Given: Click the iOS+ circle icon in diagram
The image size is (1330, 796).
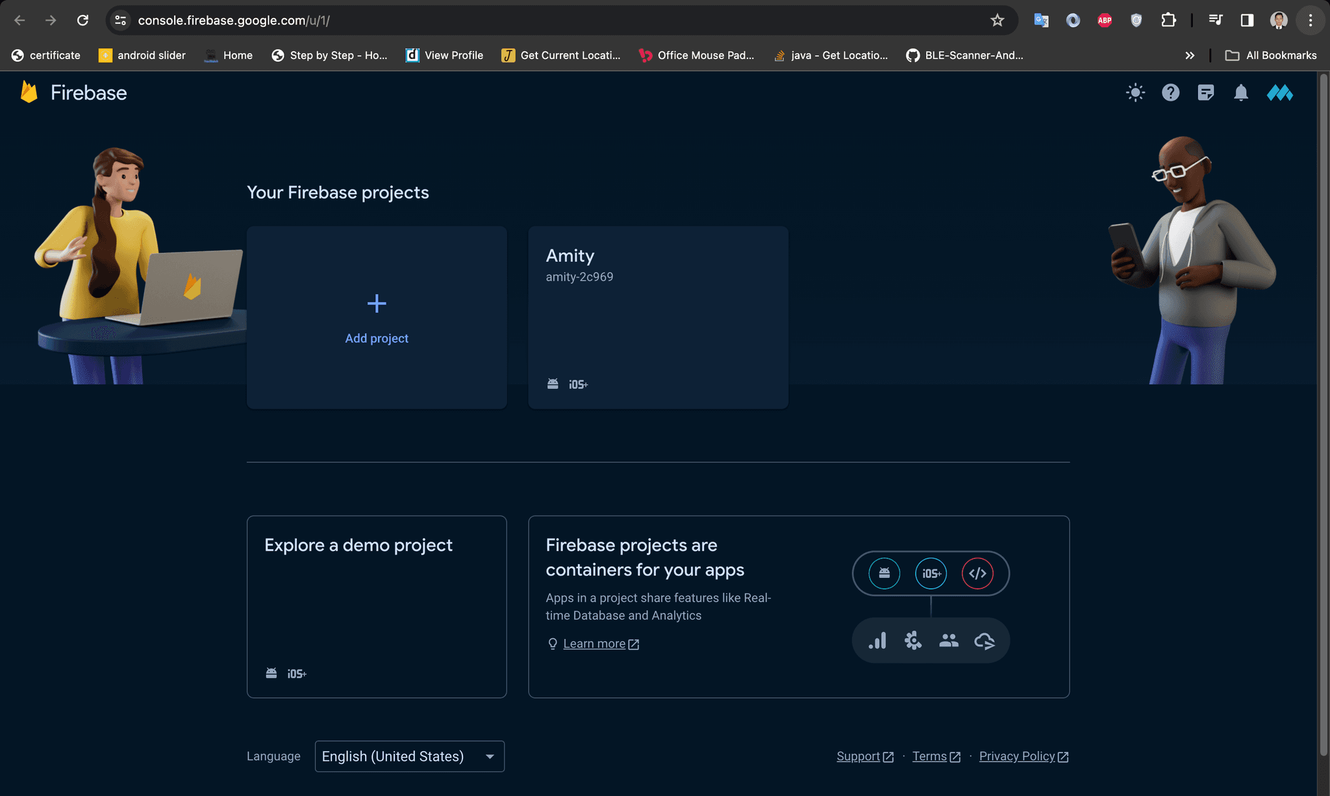Looking at the screenshot, I should [x=931, y=573].
